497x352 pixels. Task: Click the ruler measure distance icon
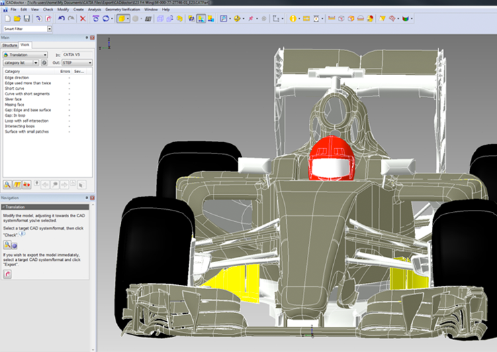pyautogui.click(x=332, y=19)
